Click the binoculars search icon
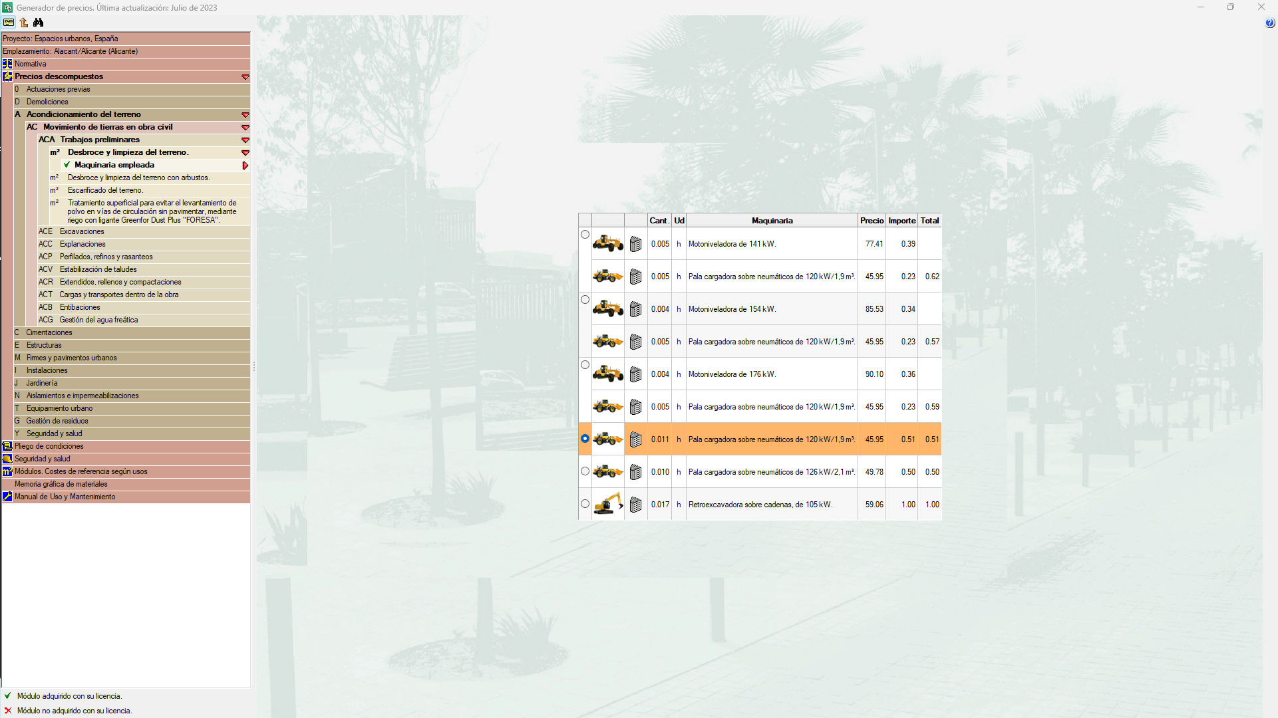 pyautogui.click(x=39, y=23)
